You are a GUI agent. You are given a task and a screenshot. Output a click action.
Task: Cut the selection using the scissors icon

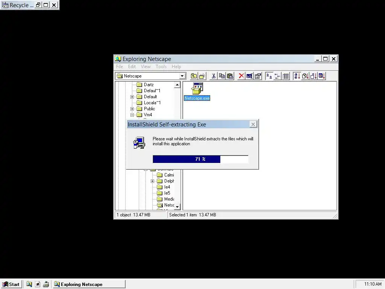point(214,76)
